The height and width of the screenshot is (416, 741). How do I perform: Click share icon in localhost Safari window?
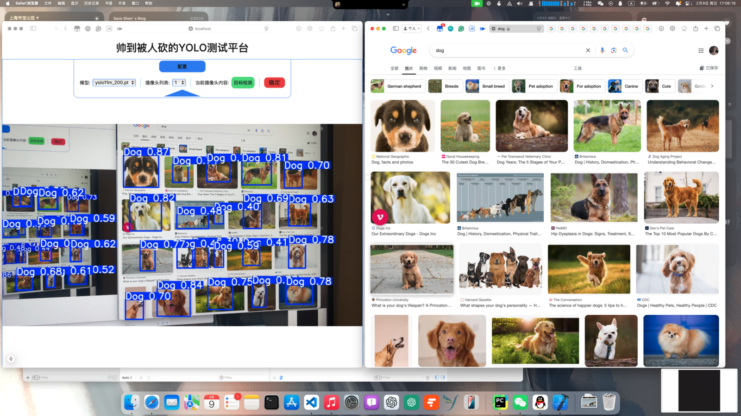[x=333, y=29]
